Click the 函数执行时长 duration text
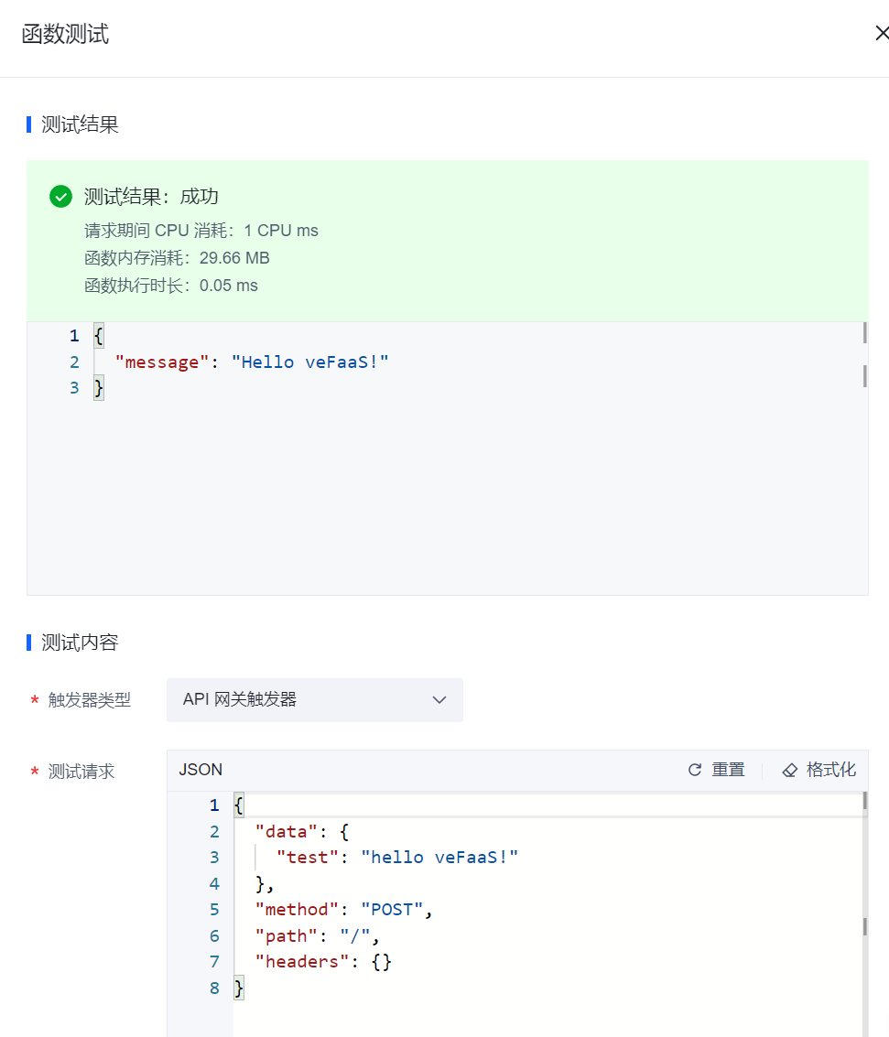The width and height of the screenshot is (889, 1037). [x=171, y=286]
